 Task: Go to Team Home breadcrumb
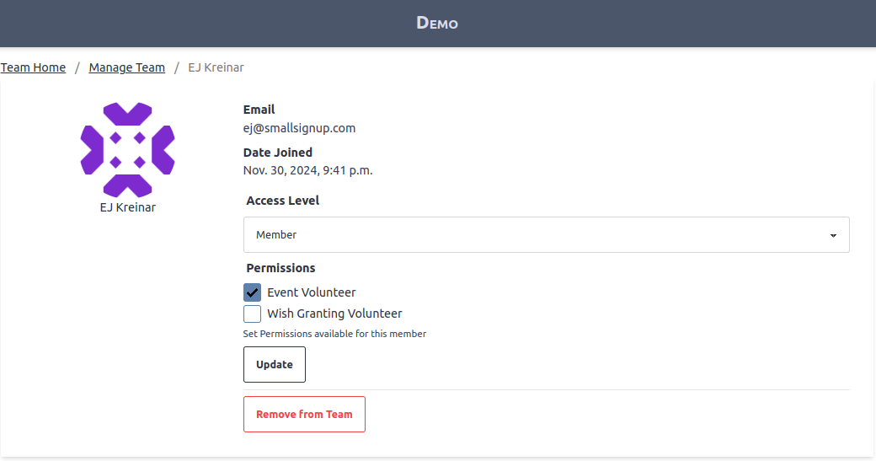tap(33, 67)
